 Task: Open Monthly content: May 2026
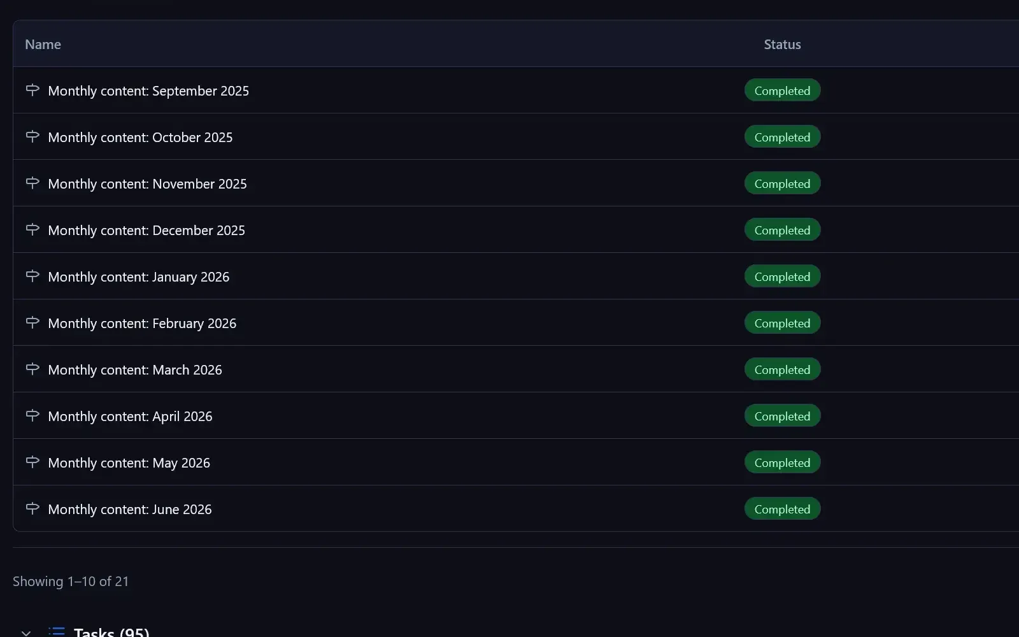(x=129, y=463)
